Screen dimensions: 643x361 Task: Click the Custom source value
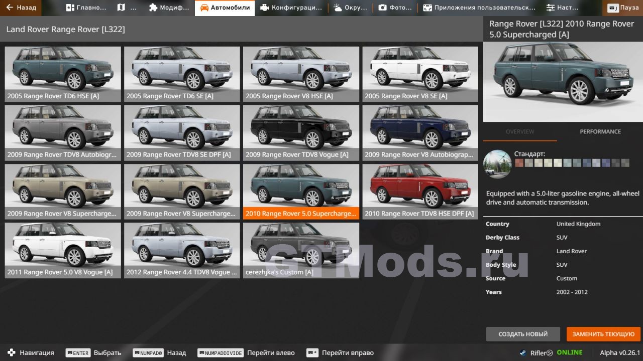[567, 278]
